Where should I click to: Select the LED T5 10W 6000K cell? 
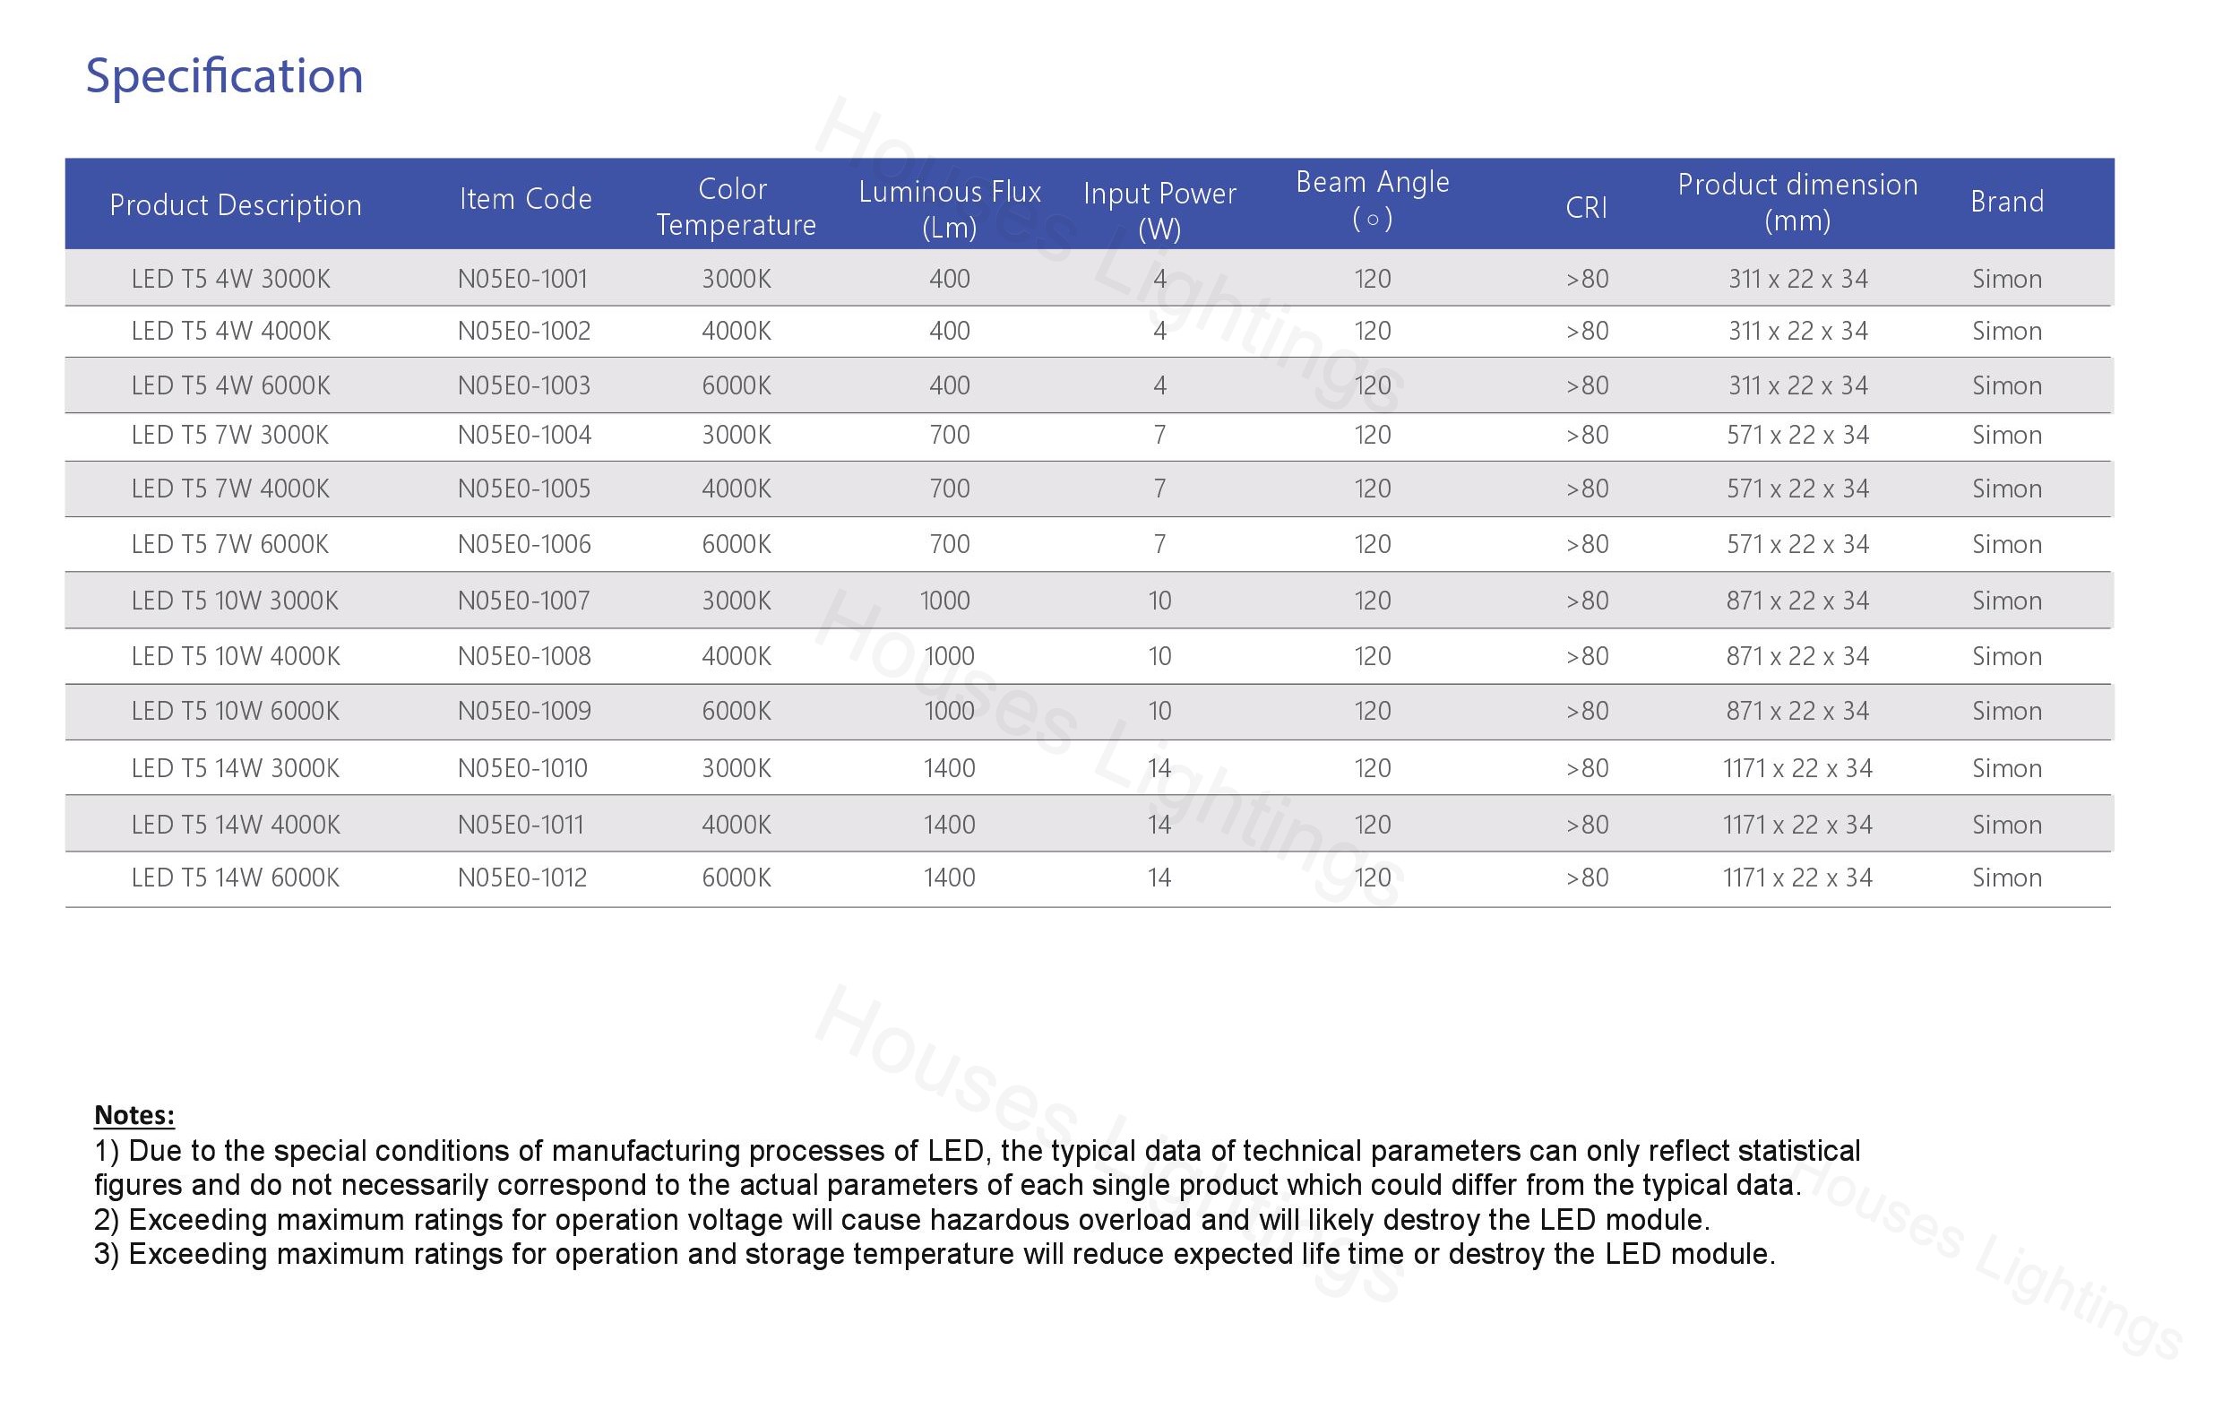(x=236, y=710)
